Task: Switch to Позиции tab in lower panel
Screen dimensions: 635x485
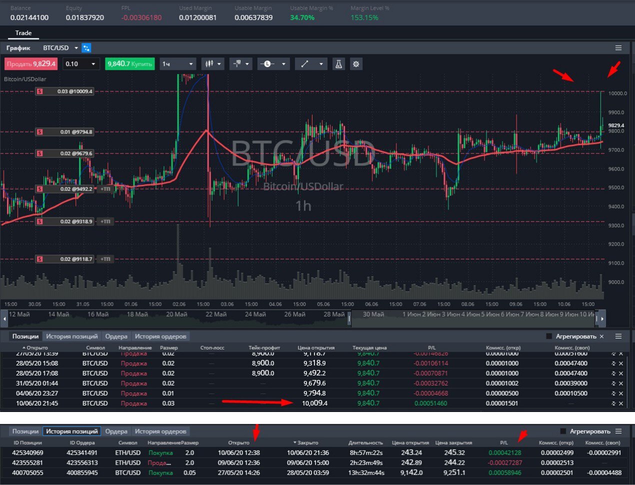Action: pyautogui.click(x=25, y=431)
